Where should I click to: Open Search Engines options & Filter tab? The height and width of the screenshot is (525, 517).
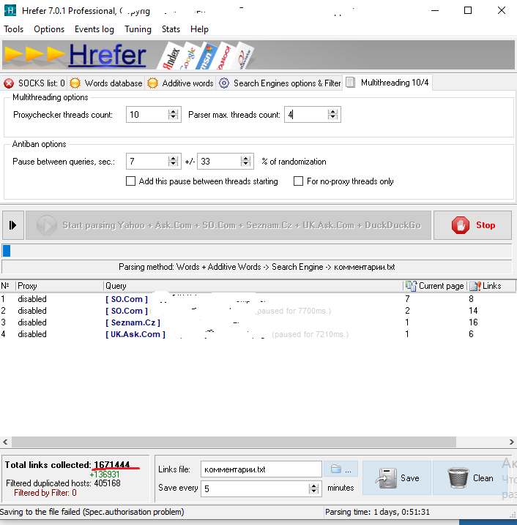pyautogui.click(x=279, y=83)
